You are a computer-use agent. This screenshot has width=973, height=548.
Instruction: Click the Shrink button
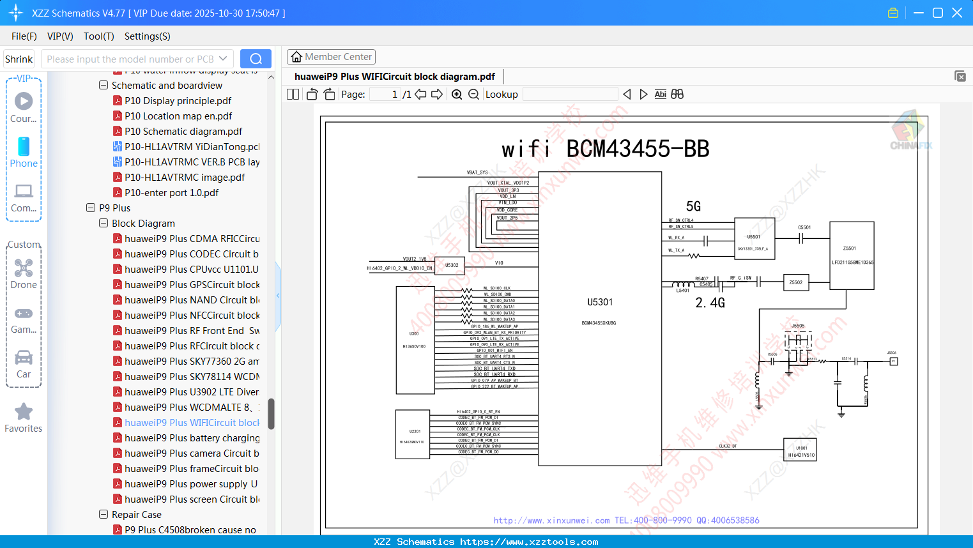tap(19, 59)
